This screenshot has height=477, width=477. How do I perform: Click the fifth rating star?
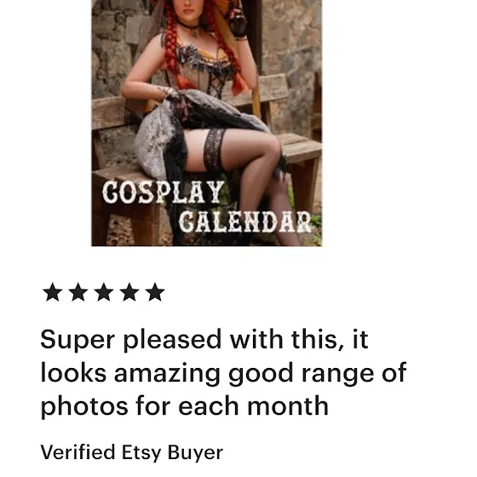(x=155, y=292)
